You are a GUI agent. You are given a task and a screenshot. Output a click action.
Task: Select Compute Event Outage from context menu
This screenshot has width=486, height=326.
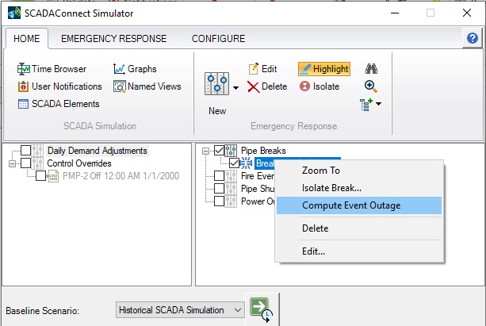click(351, 205)
